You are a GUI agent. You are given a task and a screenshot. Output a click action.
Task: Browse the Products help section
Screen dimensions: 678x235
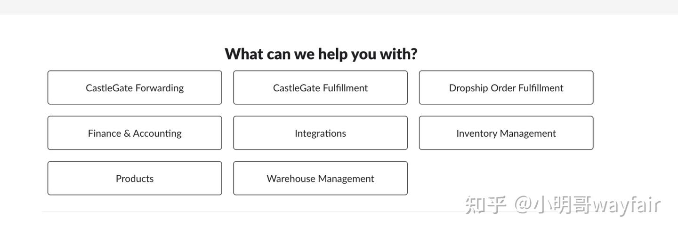click(135, 179)
